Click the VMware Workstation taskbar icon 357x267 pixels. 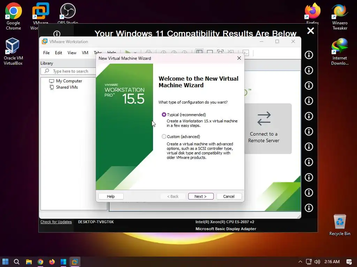(x=75, y=262)
